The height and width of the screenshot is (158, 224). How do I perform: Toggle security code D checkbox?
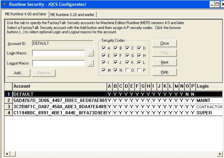[139, 48]
